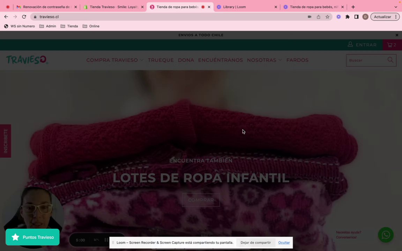Screen dimensions: 402x251
Task: Open the ENCUÉNTRANOS menu item
Action: (x=221, y=60)
